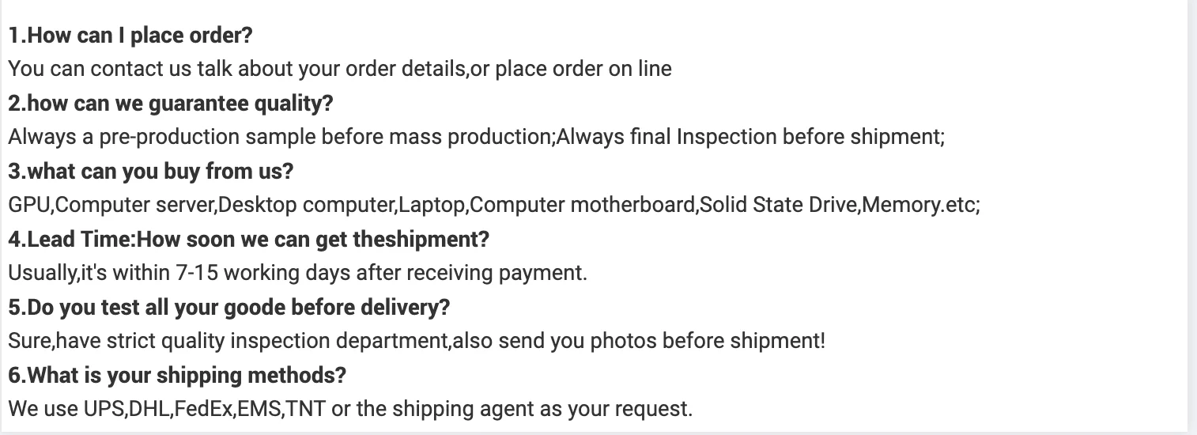Click the '6.What is your shipping methods?' heading
Screen dimensions: 1197x435
[x=177, y=376]
